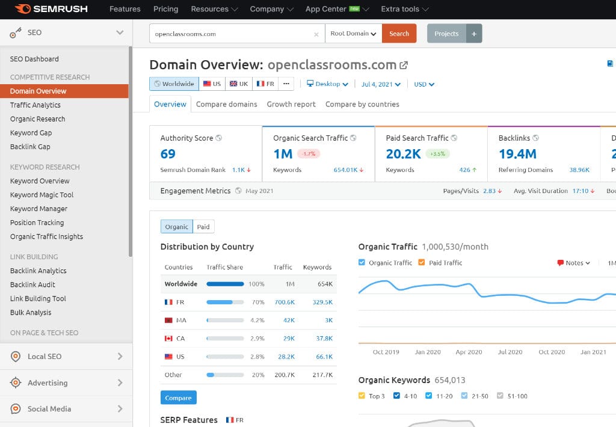Screen dimensions: 616x427
Task: Switch to Compare domains tab
Action: click(227, 104)
